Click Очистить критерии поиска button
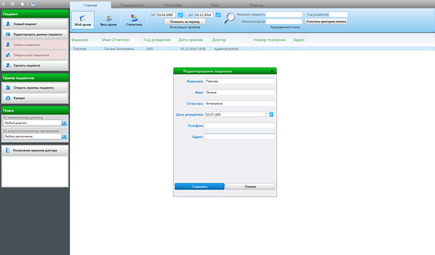This screenshot has width=435, height=255. [x=326, y=22]
